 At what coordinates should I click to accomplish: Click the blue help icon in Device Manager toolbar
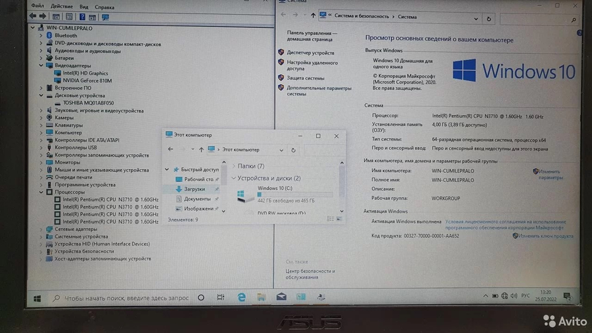[82, 17]
